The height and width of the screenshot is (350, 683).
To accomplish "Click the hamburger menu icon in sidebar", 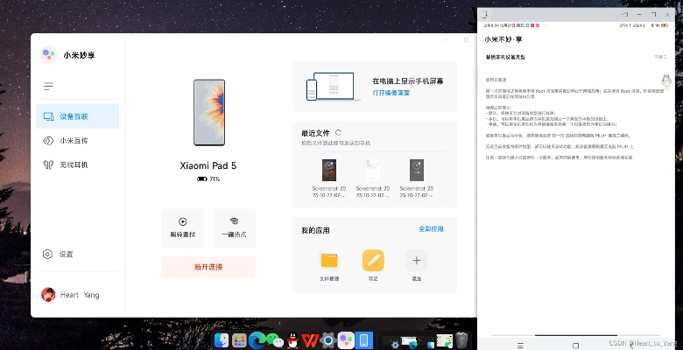I will coord(48,87).
